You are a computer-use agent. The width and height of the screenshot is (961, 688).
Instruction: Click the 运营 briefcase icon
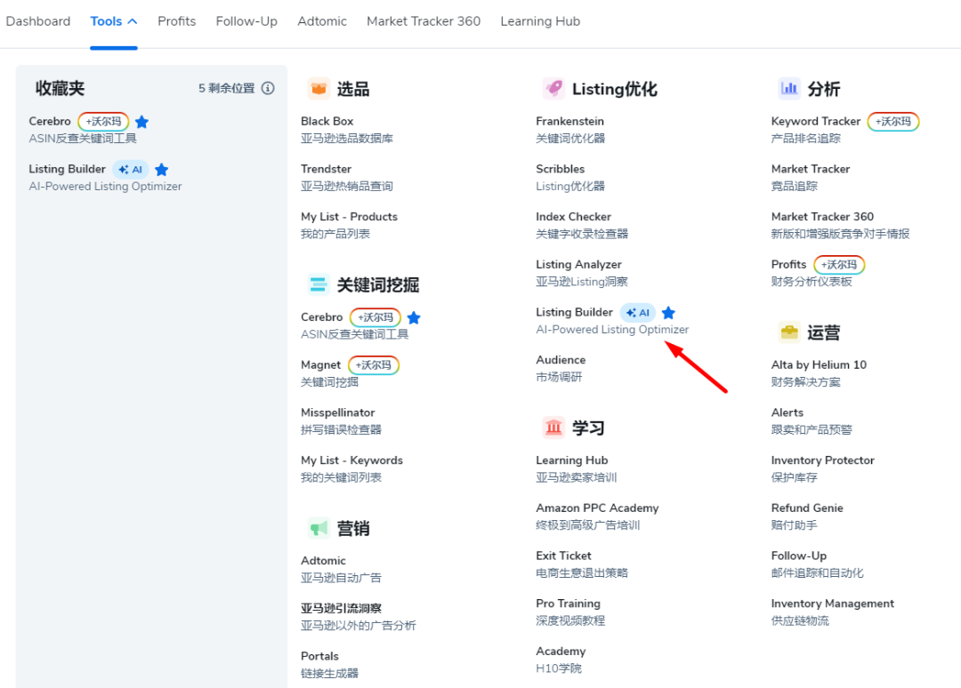[x=789, y=332]
